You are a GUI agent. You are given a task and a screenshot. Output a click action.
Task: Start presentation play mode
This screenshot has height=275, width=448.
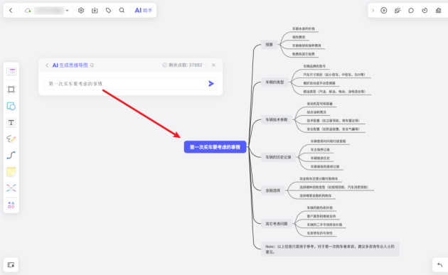pos(384,10)
